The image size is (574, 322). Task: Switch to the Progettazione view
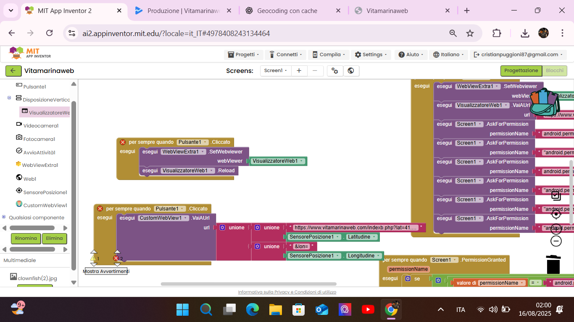pyautogui.click(x=521, y=71)
